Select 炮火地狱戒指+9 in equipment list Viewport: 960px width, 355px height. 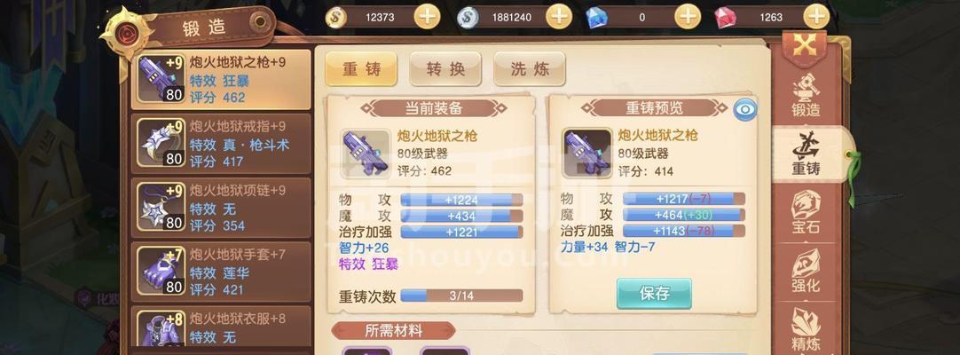tap(222, 144)
